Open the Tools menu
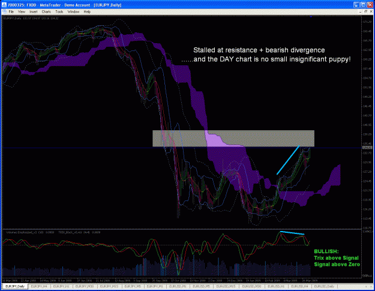The image size is (375, 291). tap(59, 11)
